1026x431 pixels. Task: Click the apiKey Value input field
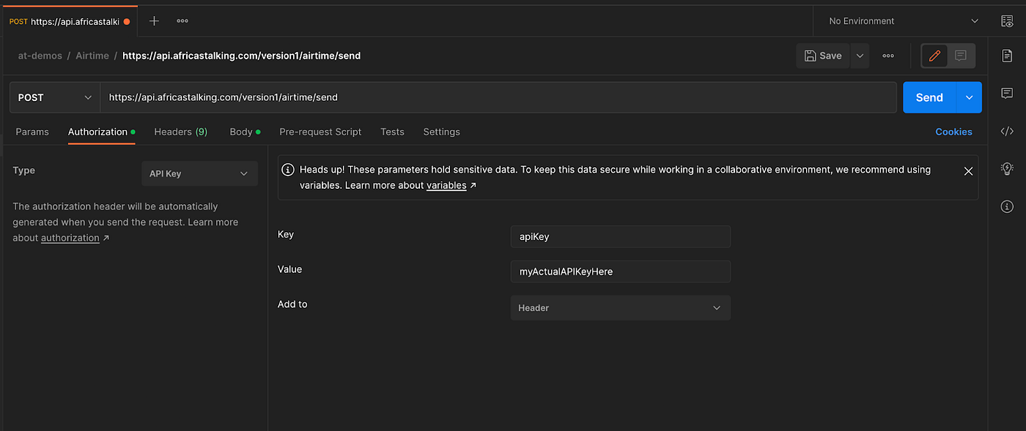620,271
